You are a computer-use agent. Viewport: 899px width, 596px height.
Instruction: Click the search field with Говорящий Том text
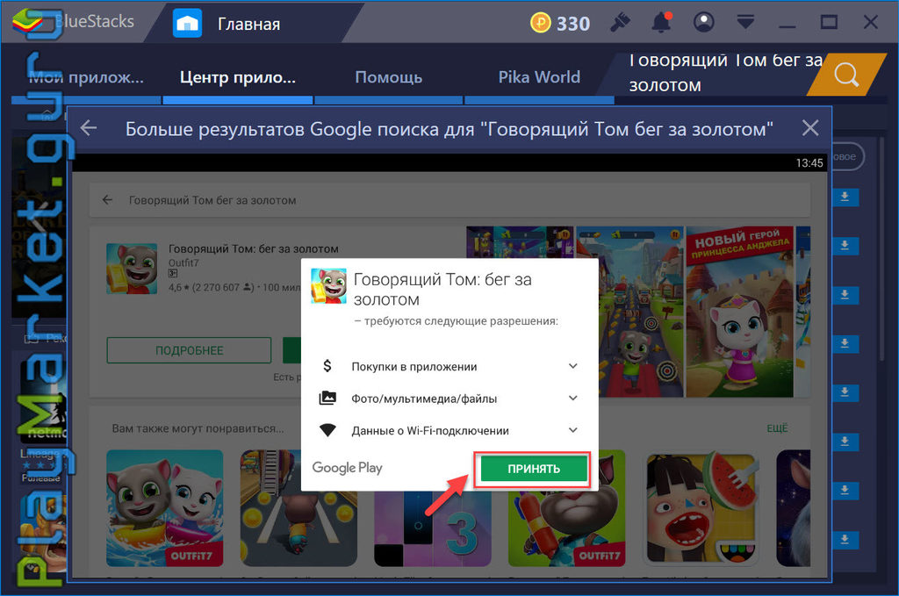pyautogui.click(x=716, y=74)
